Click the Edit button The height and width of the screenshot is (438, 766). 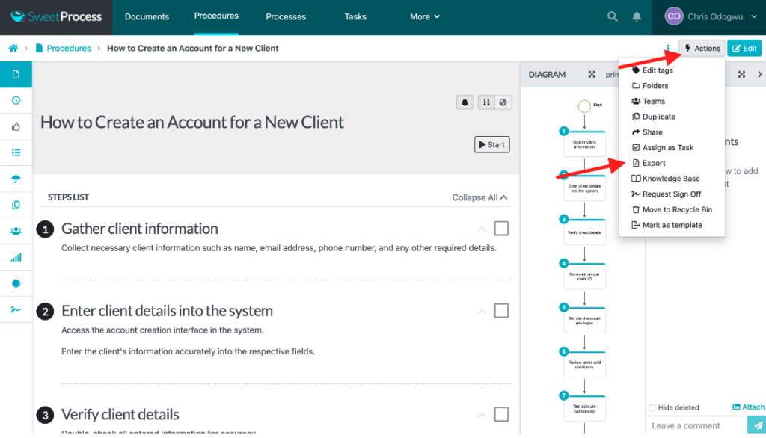click(x=744, y=48)
